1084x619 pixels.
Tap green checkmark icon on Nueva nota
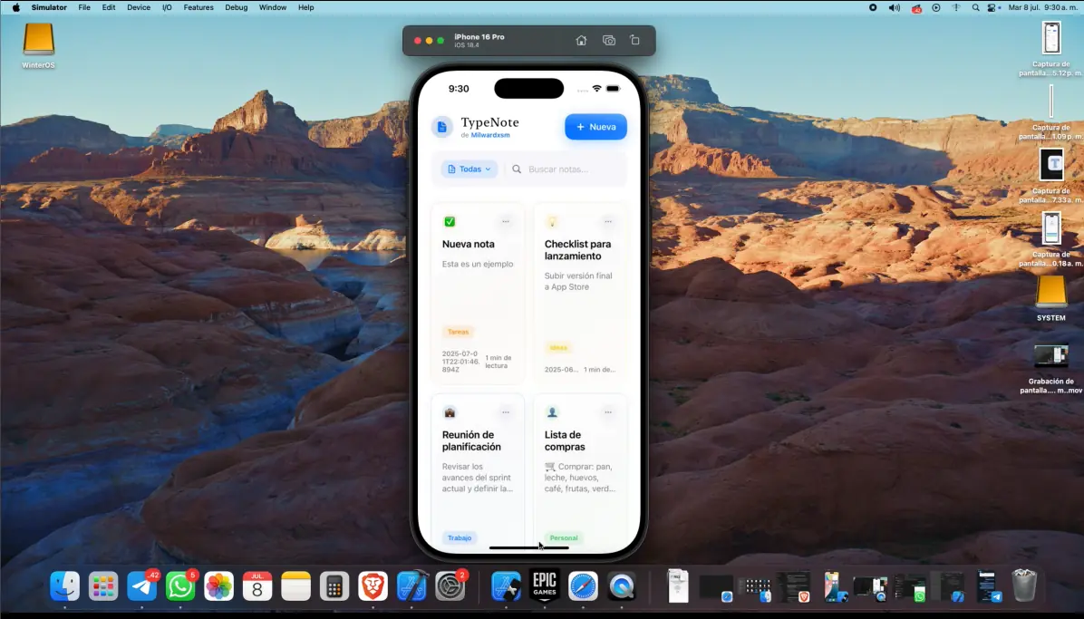tap(450, 221)
